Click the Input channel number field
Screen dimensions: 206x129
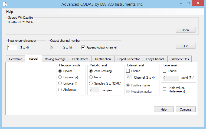pos(12,47)
